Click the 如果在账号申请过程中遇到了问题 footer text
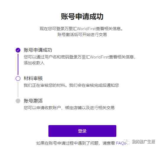This screenshot has width=160, height=149. 67,143
